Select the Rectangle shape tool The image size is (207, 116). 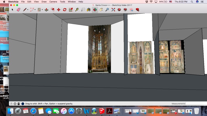point(39,10)
